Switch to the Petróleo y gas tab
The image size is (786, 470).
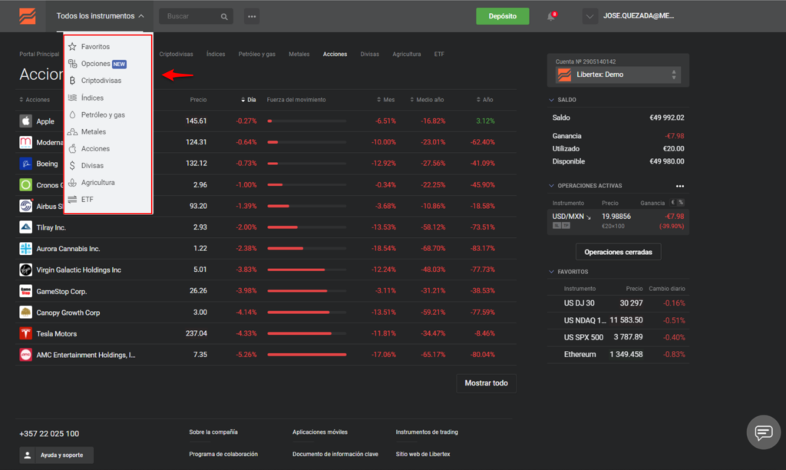[256, 55]
